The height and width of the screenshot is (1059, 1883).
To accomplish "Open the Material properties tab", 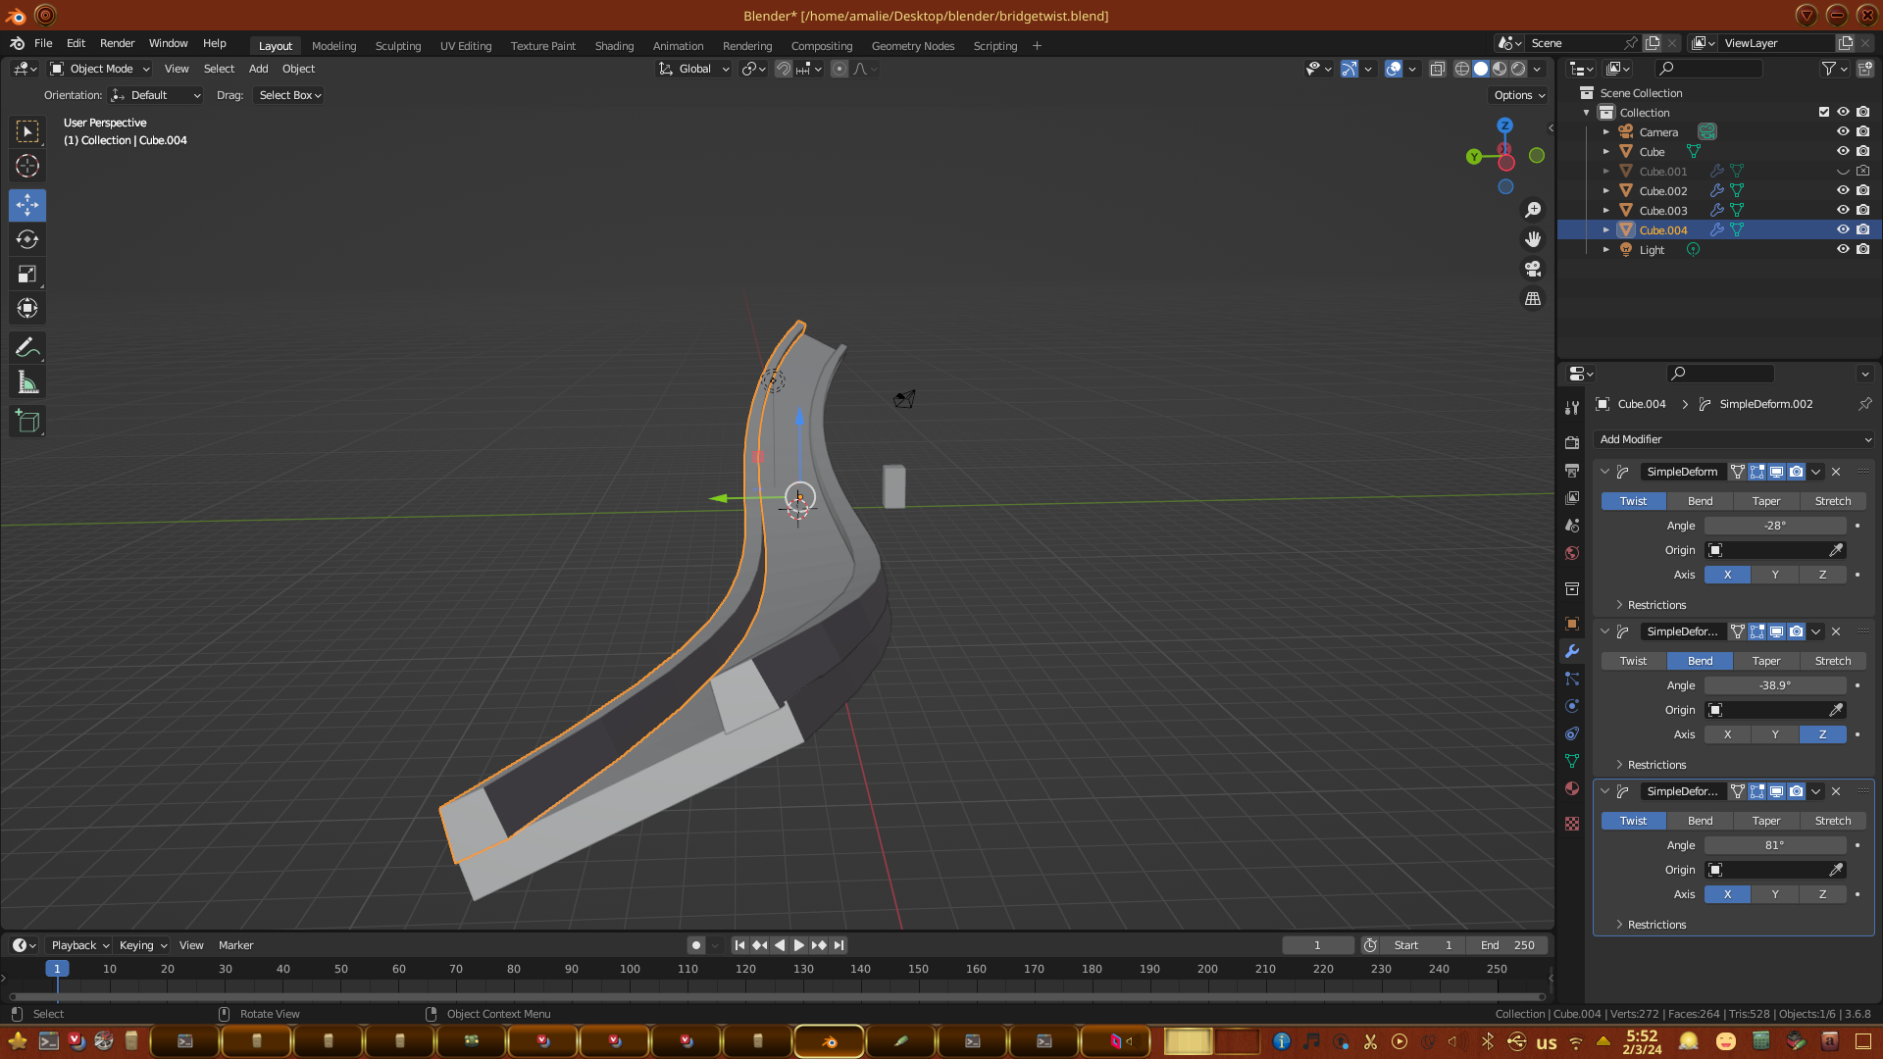I will point(1572,789).
